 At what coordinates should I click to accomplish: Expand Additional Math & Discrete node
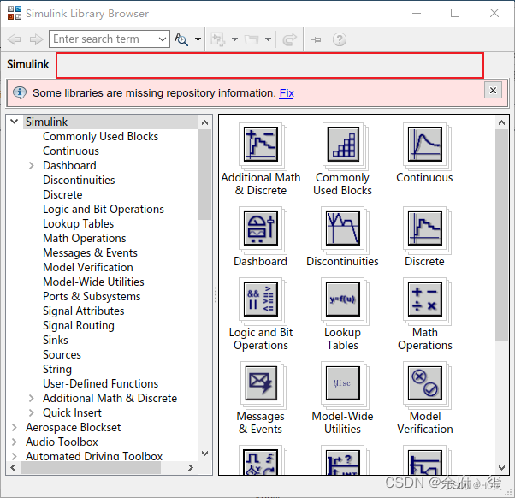tap(31, 399)
